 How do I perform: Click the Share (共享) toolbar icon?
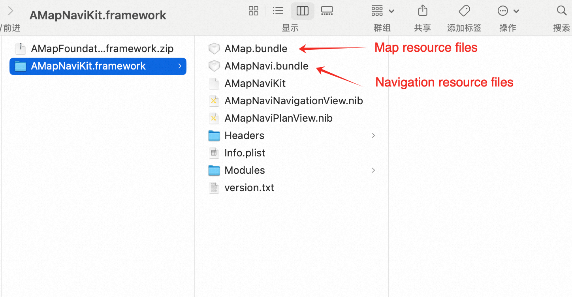[x=423, y=10]
